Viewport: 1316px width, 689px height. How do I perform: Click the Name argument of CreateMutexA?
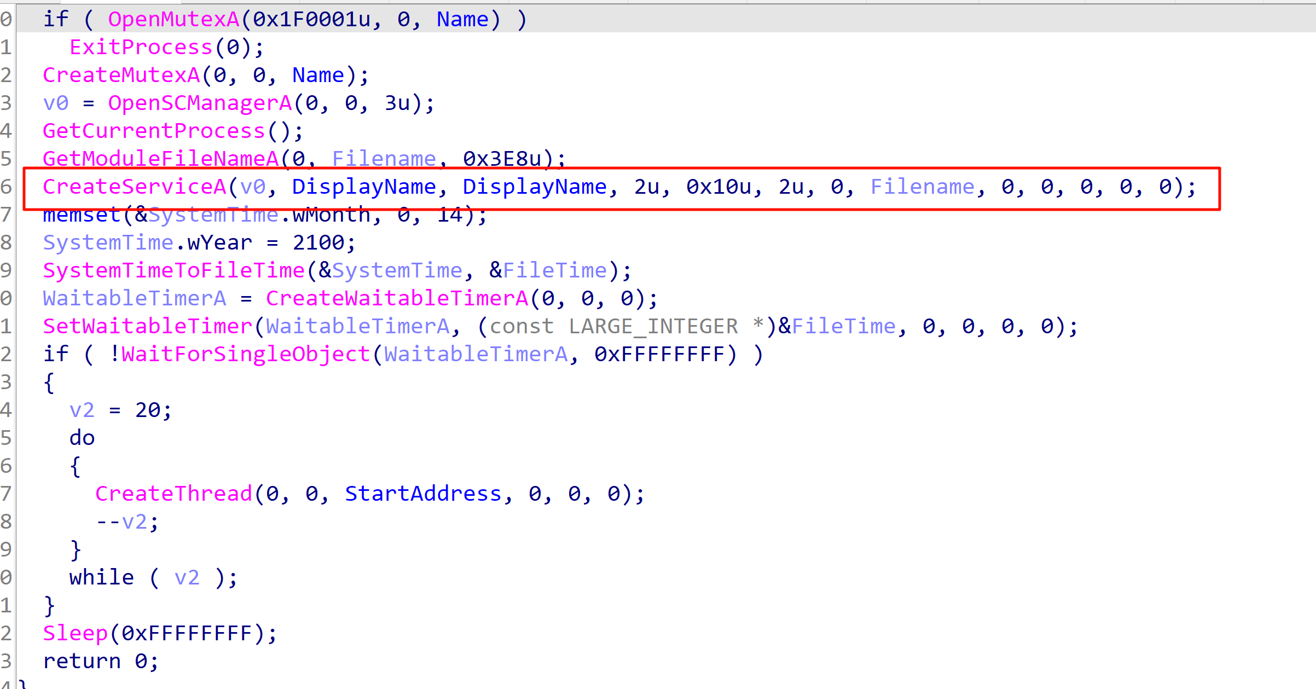click(318, 75)
